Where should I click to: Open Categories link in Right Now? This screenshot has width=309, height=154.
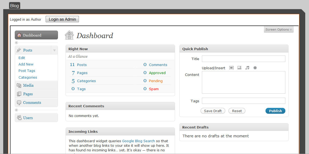click(x=86, y=81)
